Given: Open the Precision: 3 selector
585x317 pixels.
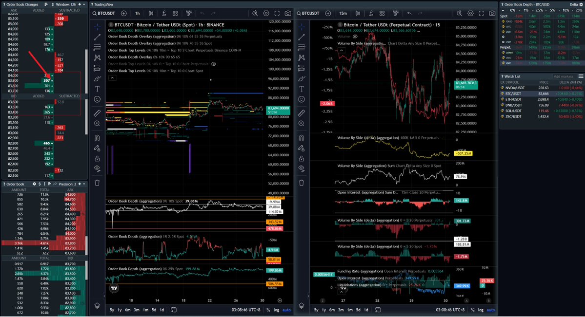Looking at the screenshot, I should point(67,184).
